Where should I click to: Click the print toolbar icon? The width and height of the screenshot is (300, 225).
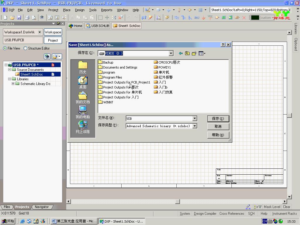point(27,18)
